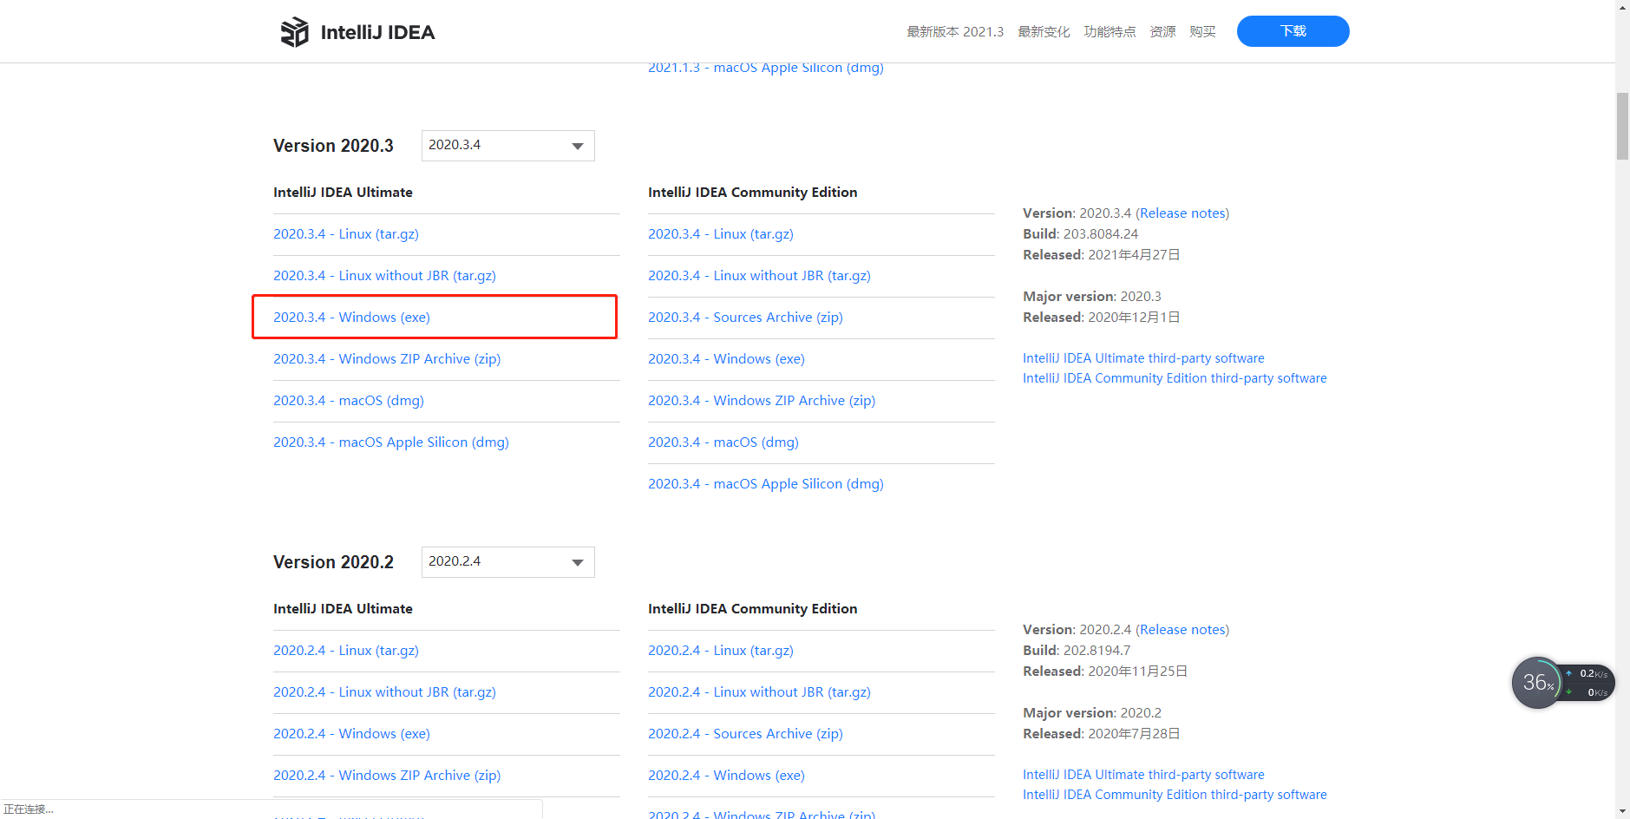Viewport: 1630px width, 819px height.
Task: Click "IntelliJ IDEA Community Edition" heading under Version 2020.2
Action: point(752,609)
